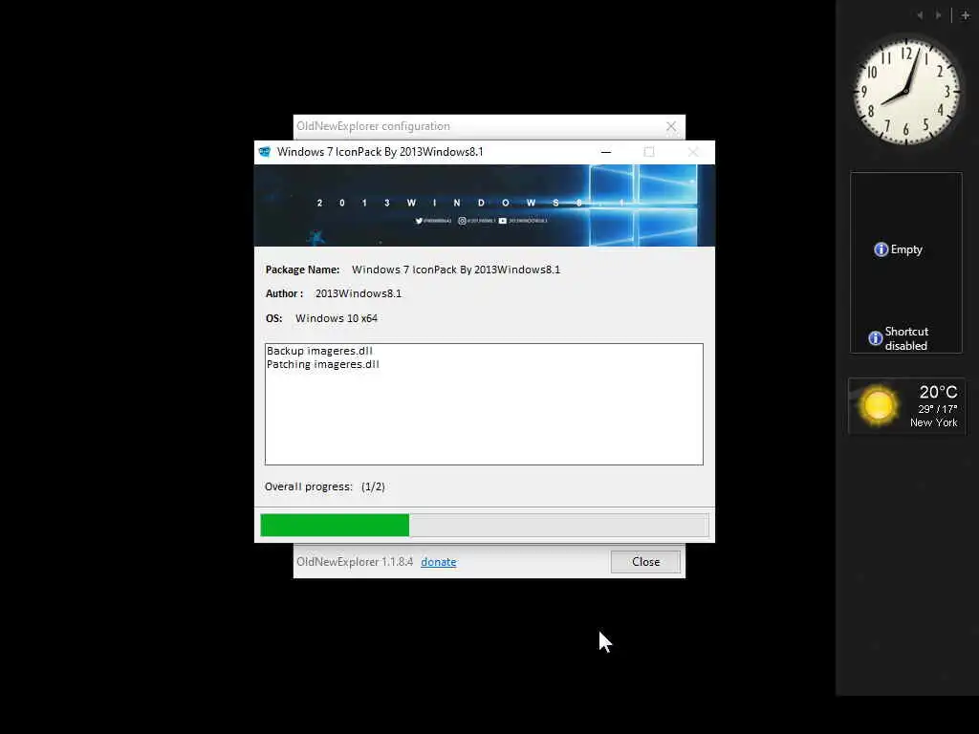Click the OS value 'Windows 10 x64'

[x=337, y=318]
